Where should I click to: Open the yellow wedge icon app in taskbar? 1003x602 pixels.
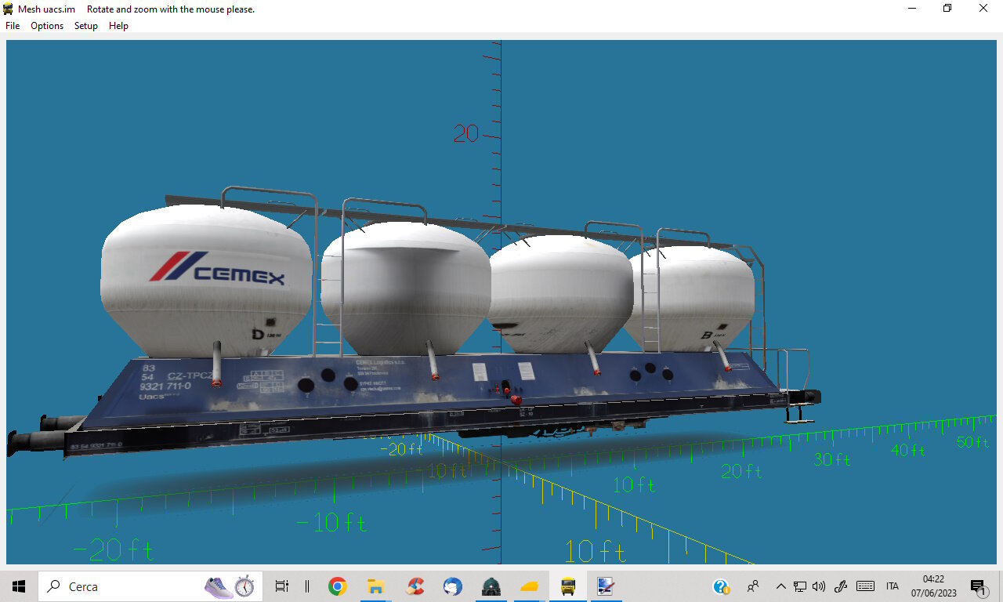530,586
